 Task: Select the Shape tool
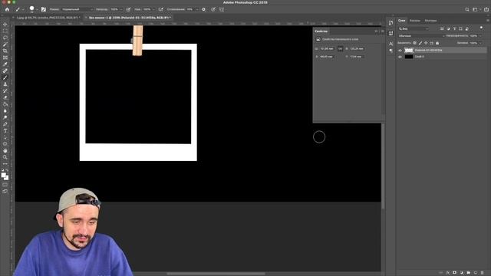pyautogui.click(x=5, y=144)
